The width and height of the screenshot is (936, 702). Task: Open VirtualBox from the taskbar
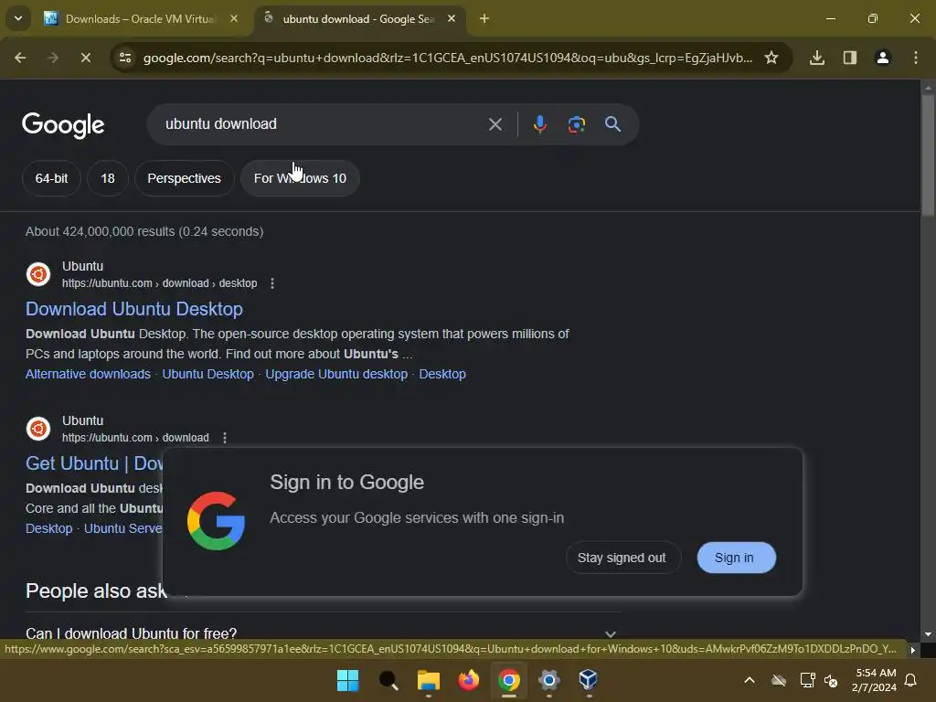(x=589, y=680)
